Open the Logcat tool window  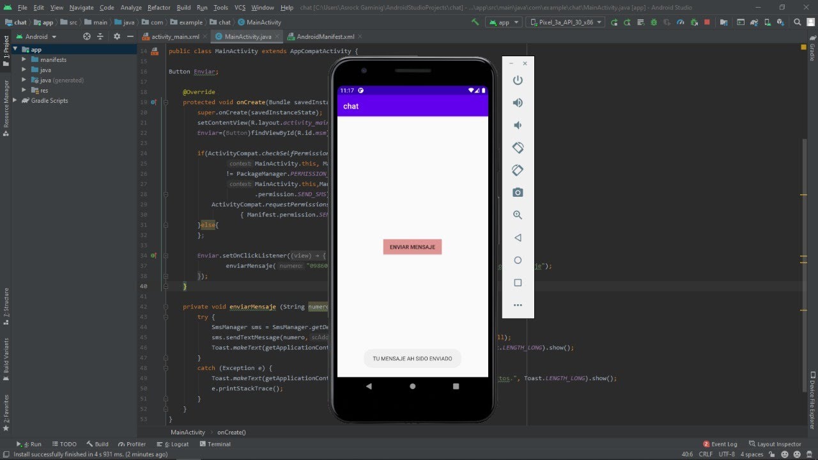point(173,444)
